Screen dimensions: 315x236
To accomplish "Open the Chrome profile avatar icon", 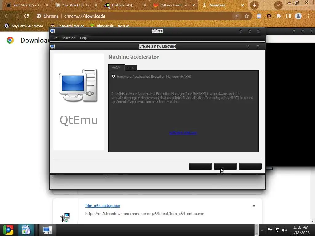I will pyautogui.click(x=298, y=16).
